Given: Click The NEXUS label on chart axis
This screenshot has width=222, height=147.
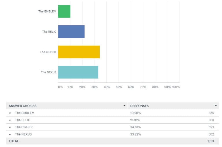Looking at the screenshot, I should (49, 72).
